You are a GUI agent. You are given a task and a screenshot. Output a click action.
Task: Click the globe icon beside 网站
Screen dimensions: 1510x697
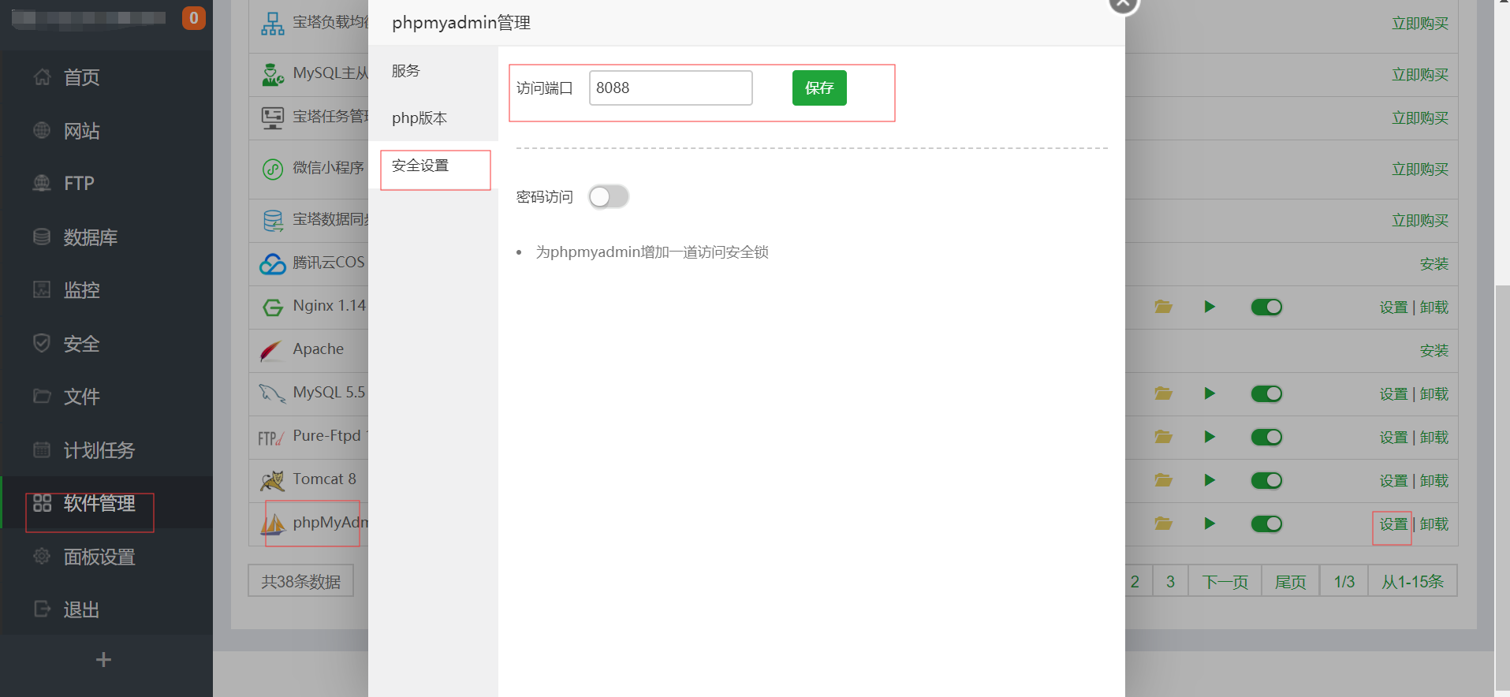[42, 130]
